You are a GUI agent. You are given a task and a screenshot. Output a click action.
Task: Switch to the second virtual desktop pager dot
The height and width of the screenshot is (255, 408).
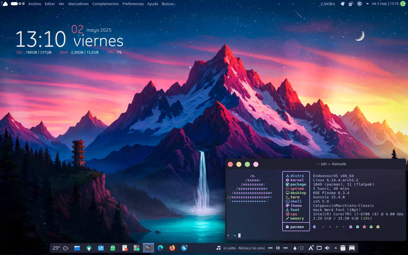pos(20,4)
